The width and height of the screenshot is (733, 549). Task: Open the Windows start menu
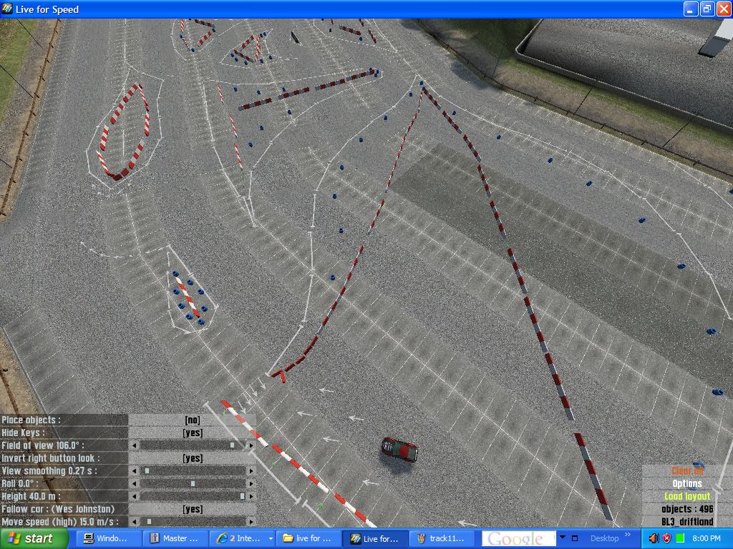click(34, 538)
